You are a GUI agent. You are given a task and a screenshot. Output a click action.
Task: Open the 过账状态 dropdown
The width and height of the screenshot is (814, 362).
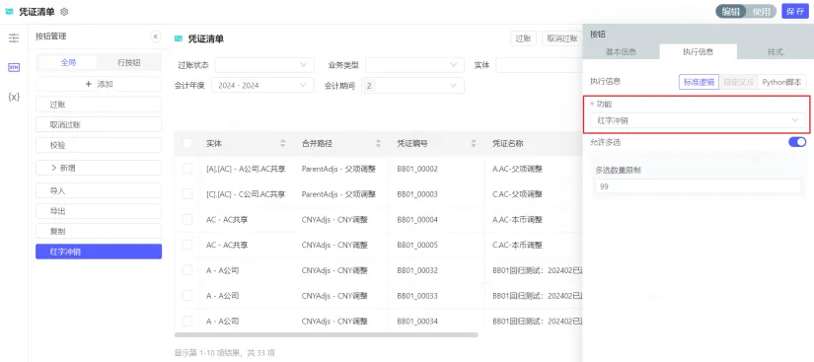pyautogui.click(x=264, y=65)
